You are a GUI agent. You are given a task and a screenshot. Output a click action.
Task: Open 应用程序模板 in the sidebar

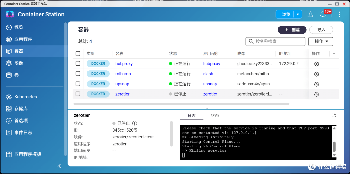click(x=33, y=154)
